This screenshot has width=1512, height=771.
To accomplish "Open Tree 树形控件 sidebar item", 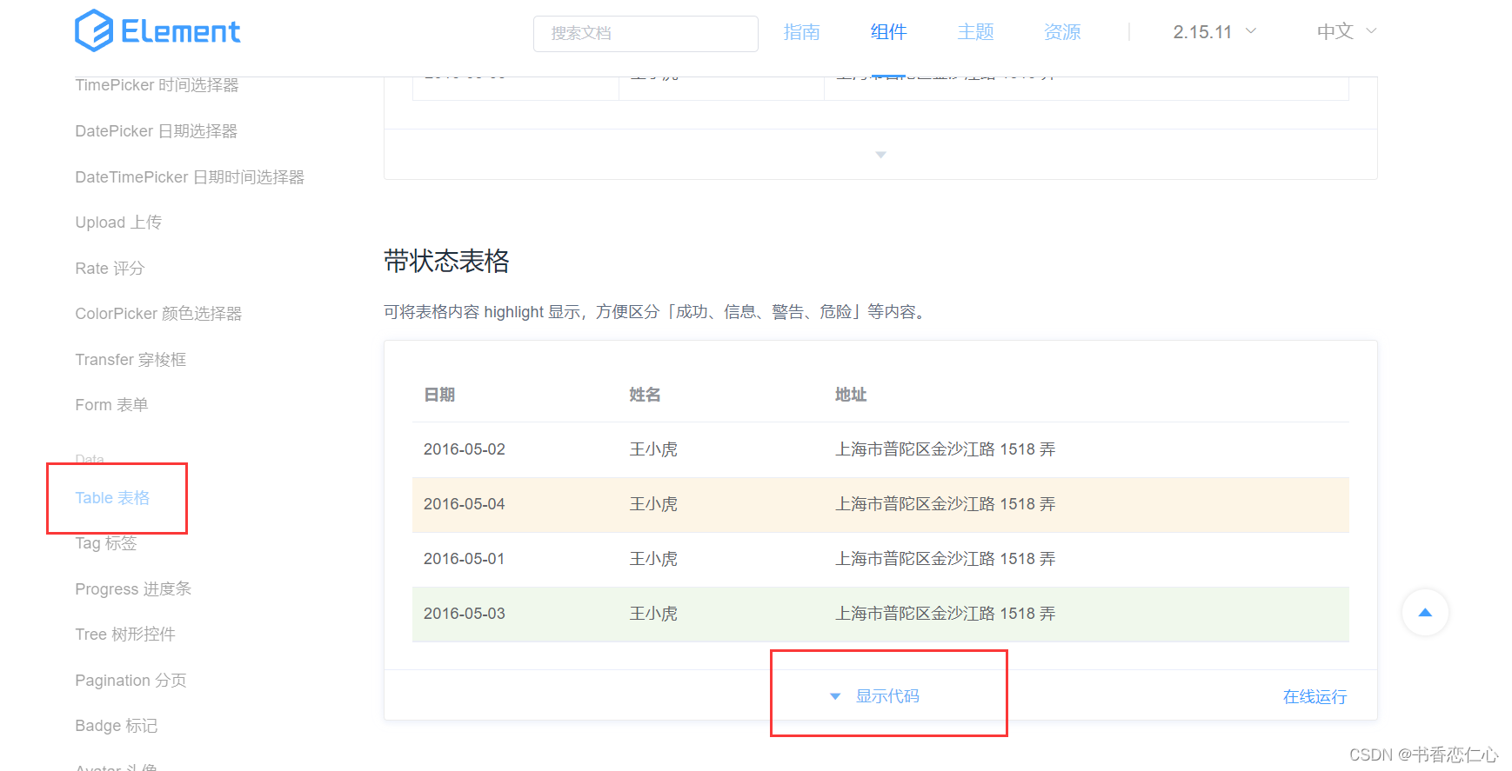I will tap(125, 635).
